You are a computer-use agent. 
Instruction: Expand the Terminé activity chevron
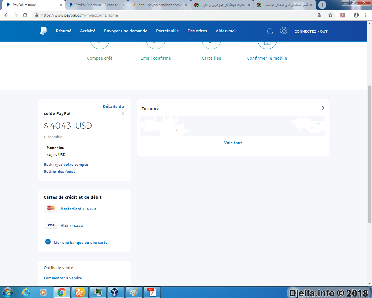click(323, 108)
